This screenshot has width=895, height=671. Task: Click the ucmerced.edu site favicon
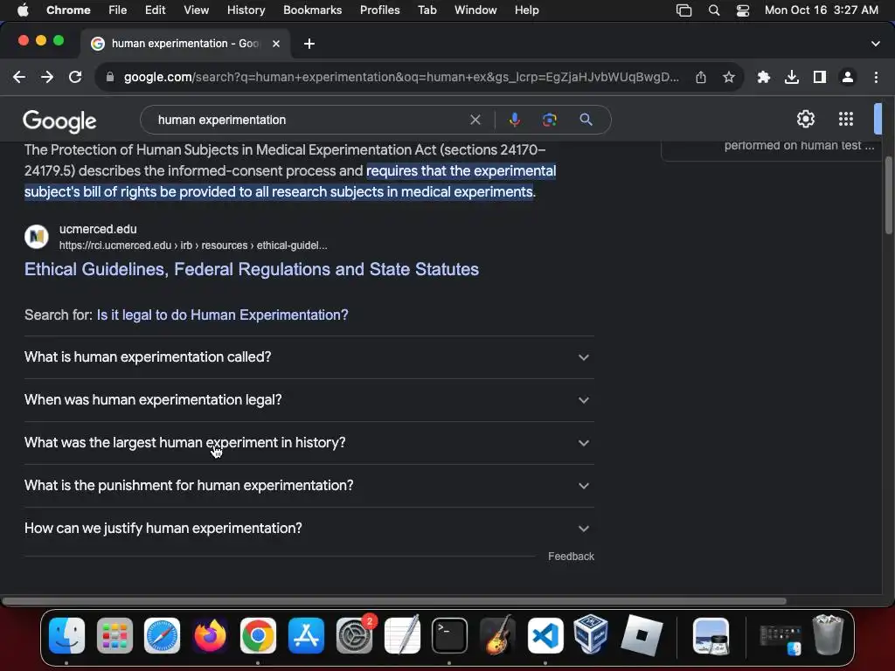tap(37, 236)
